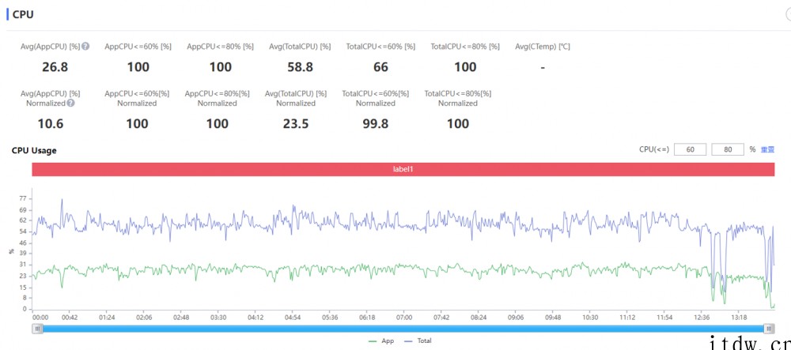Click the normalized TotalCPU<=60% value 99.8
This screenshot has width=791, height=350.
376,123
